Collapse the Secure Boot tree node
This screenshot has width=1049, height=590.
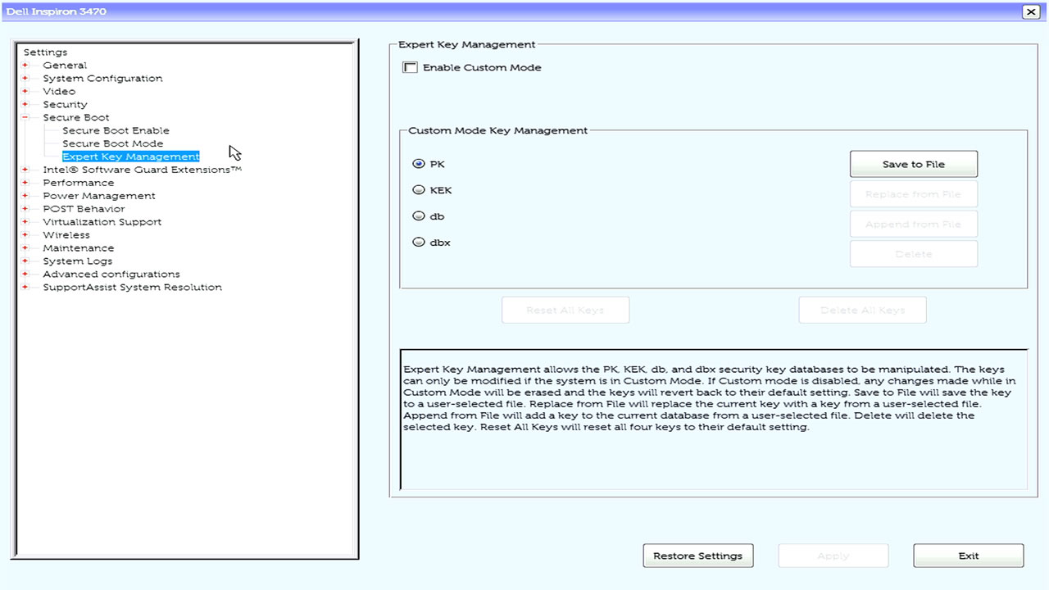(x=25, y=118)
